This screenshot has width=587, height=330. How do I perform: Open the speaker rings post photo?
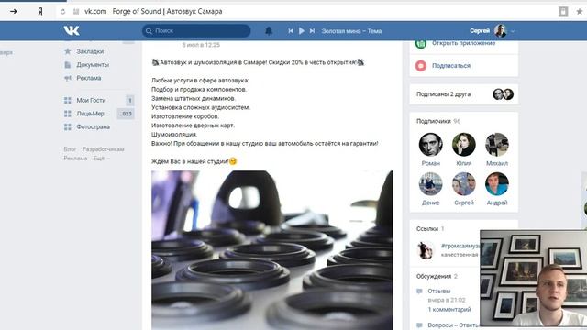tap(272, 250)
